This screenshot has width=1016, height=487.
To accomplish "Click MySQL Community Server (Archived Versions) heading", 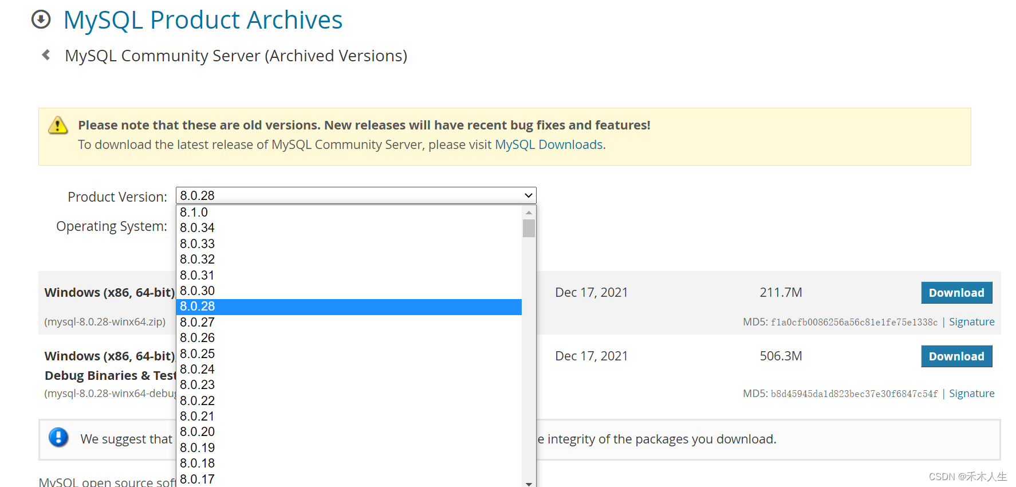I will pos(236,56).
